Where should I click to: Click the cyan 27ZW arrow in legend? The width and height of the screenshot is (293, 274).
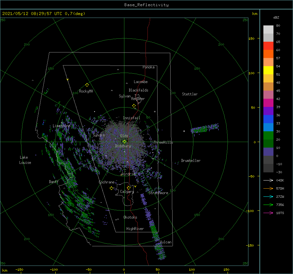(x=268, y=196)
